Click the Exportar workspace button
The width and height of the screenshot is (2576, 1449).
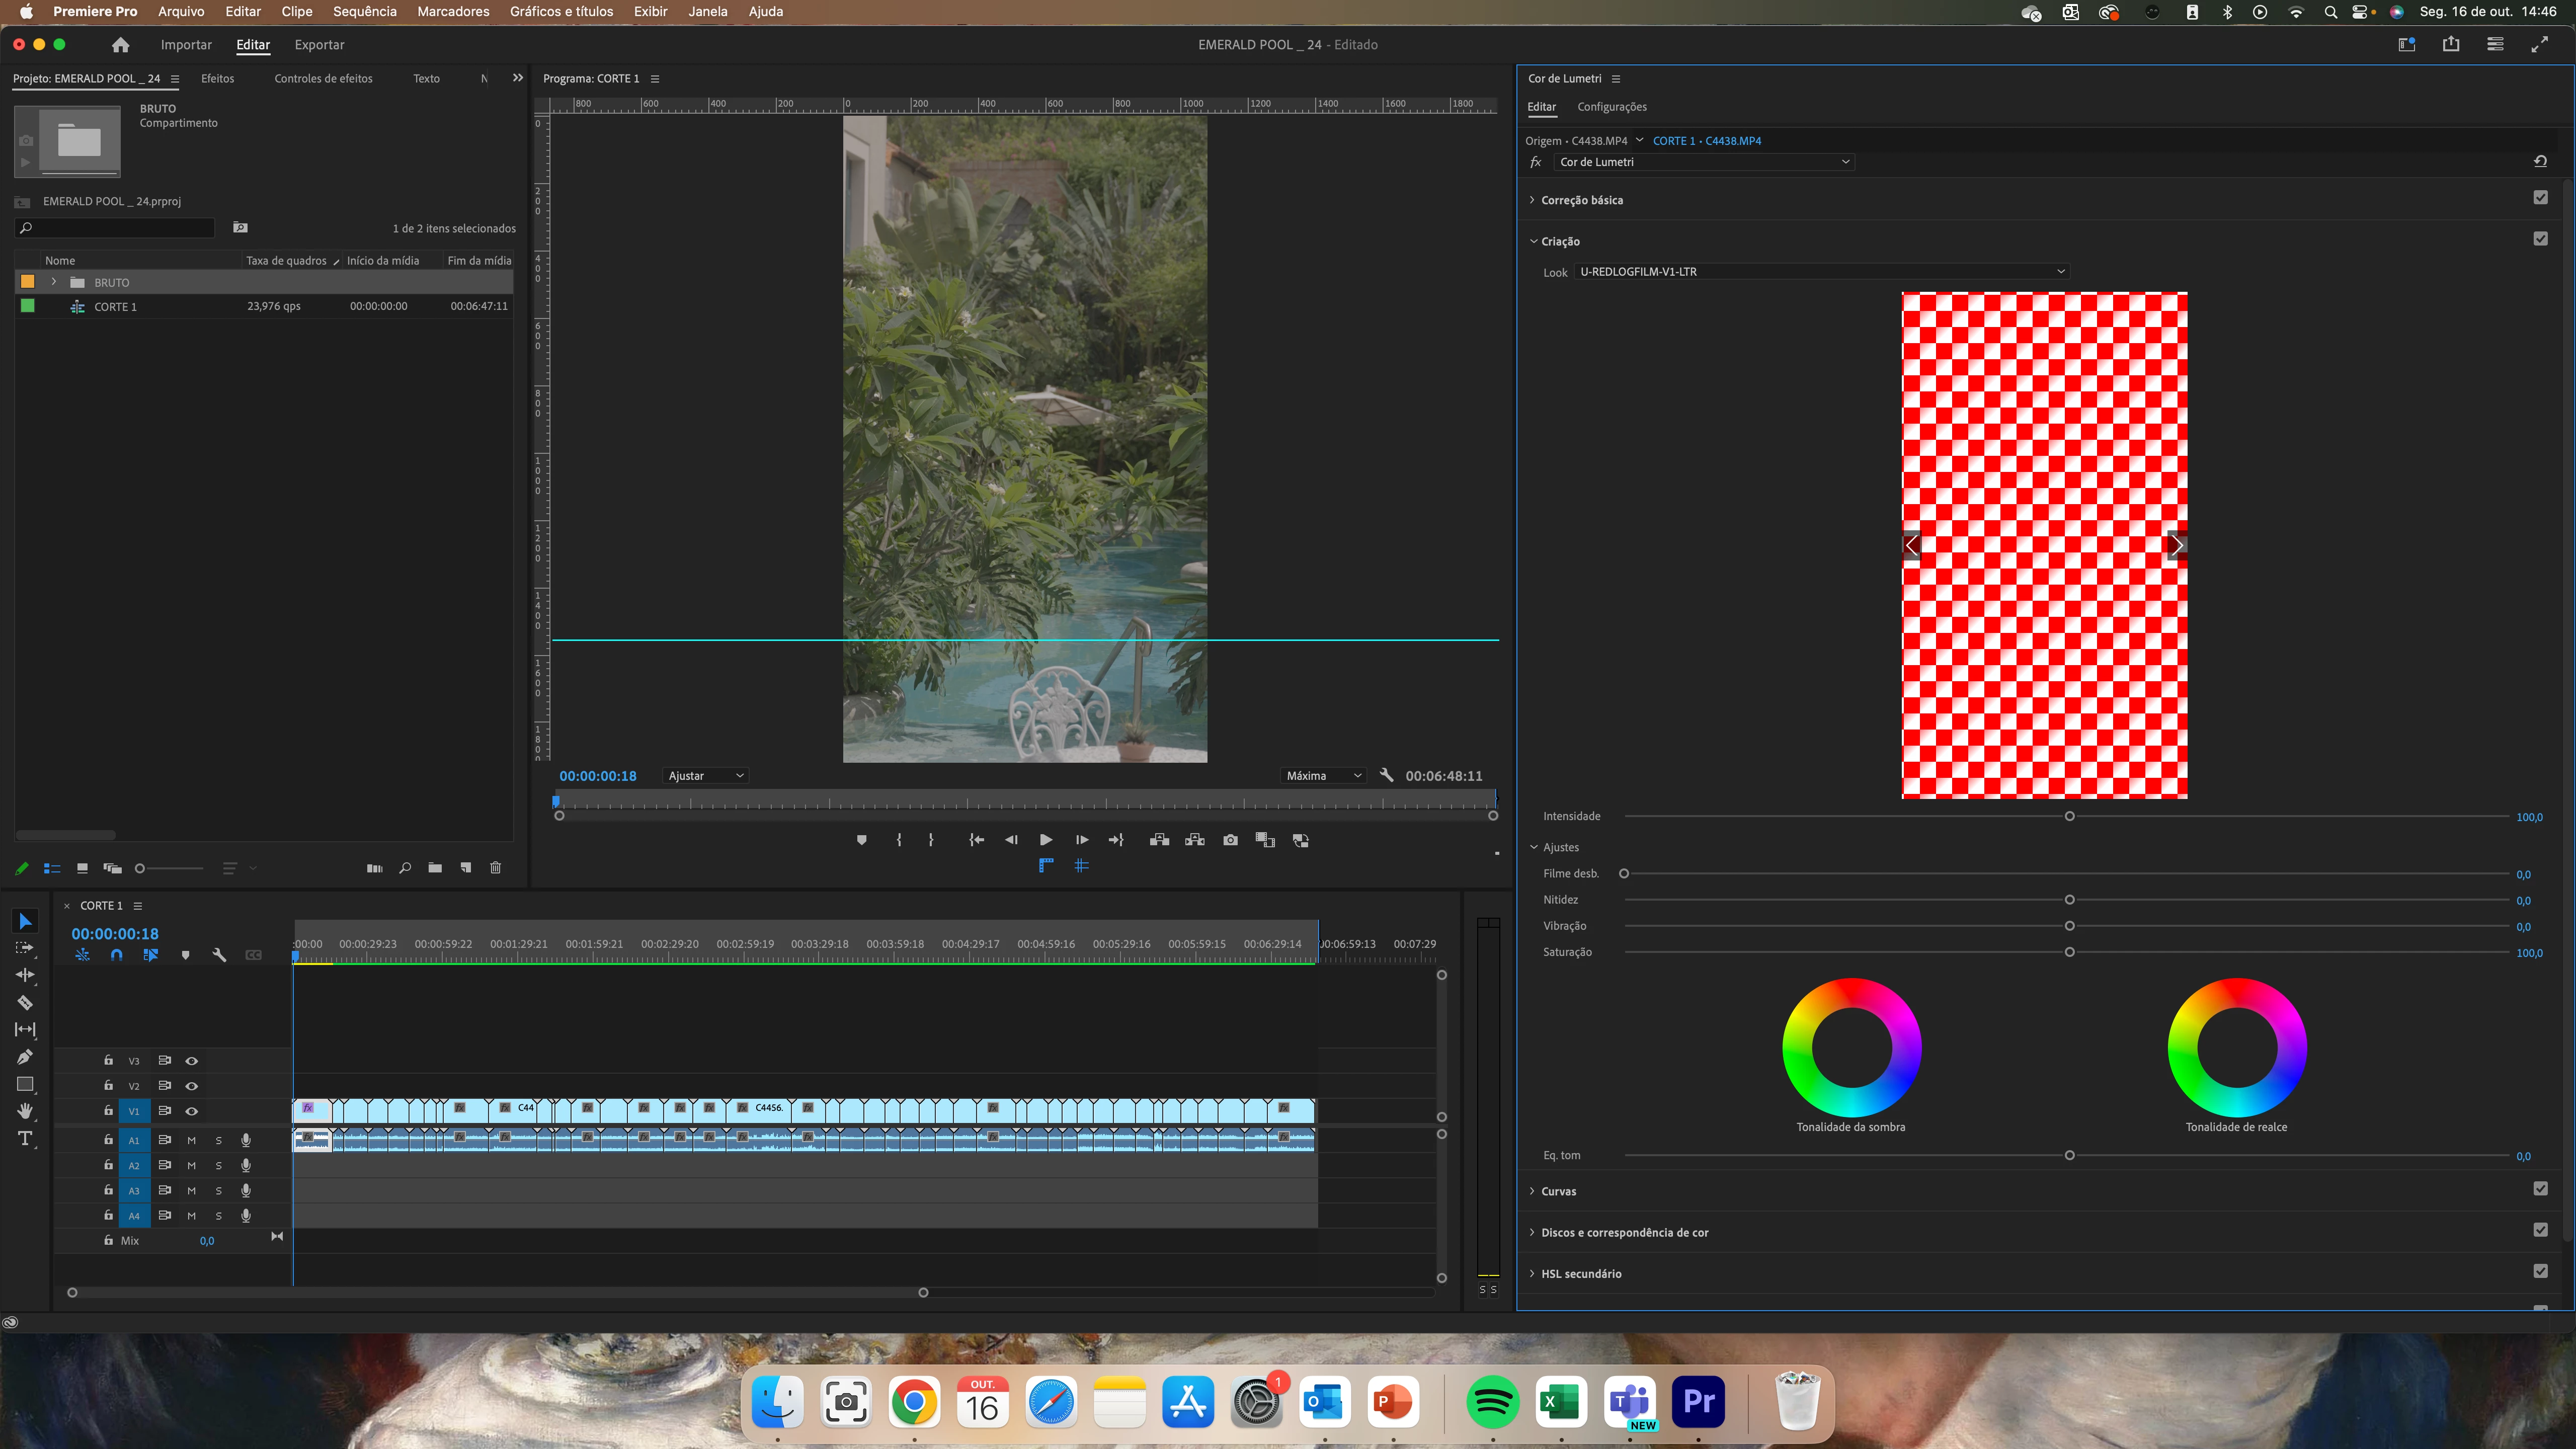click(x=319, y=45)
